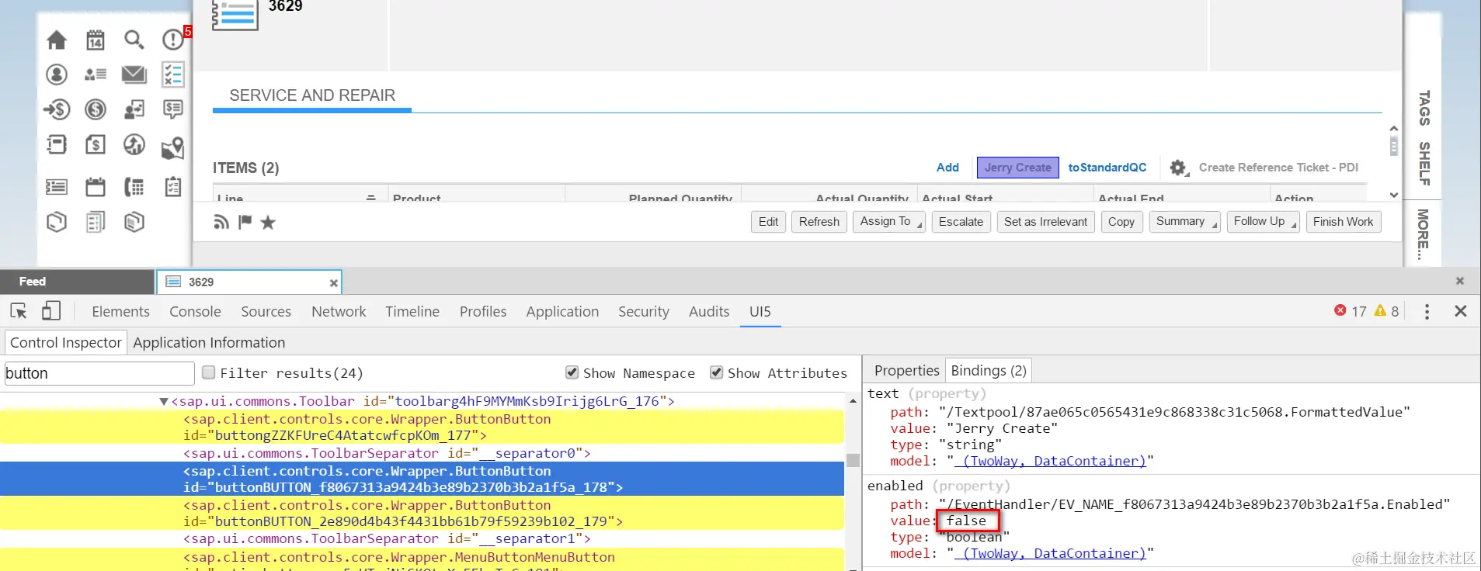Click the Finish Work button
Screen dimensions: 1481x571
pyautogui.click(x=1343, y=222)
